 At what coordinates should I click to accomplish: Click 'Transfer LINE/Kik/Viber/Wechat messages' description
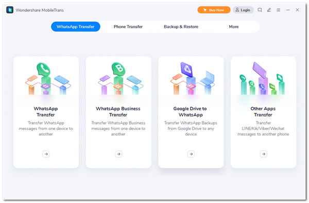pos(263,128)
